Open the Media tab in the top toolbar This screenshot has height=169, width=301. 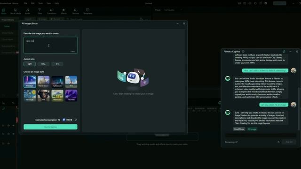(x=4, y=11)
